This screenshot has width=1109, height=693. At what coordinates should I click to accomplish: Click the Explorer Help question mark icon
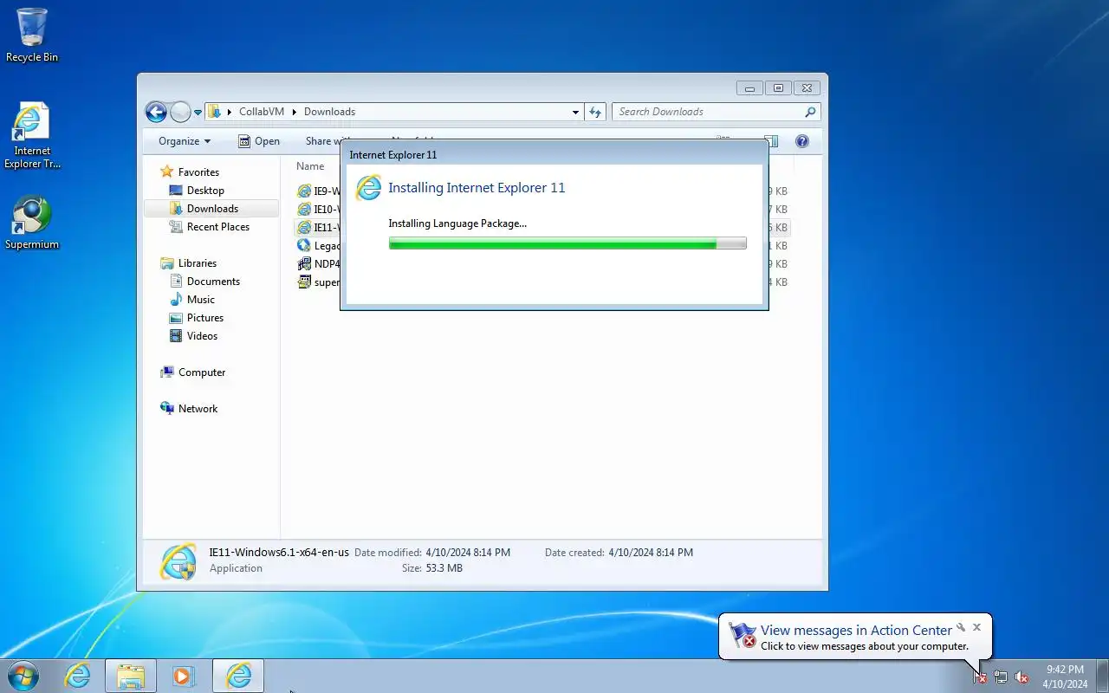tap(802, 141)
